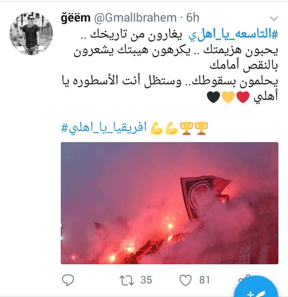
Task: Click the yellow heart emoji
Action: [x=228, y=97]
